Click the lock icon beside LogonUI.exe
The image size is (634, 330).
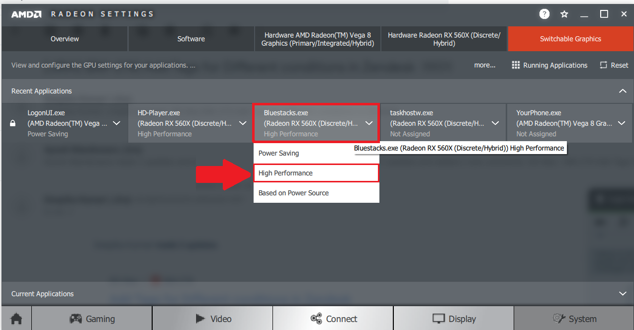tap(13, 123)
